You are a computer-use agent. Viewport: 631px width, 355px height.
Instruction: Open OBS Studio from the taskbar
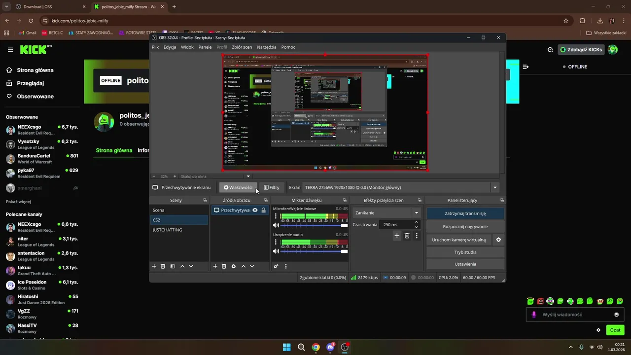[x=345, y=347]
